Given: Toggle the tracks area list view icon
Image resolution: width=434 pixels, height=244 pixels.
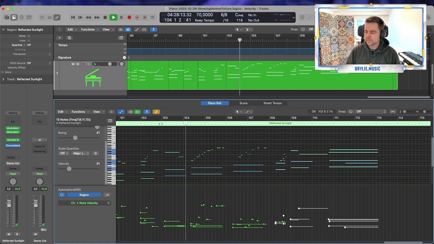Looking at the screenshot, I should click(128, 29).
